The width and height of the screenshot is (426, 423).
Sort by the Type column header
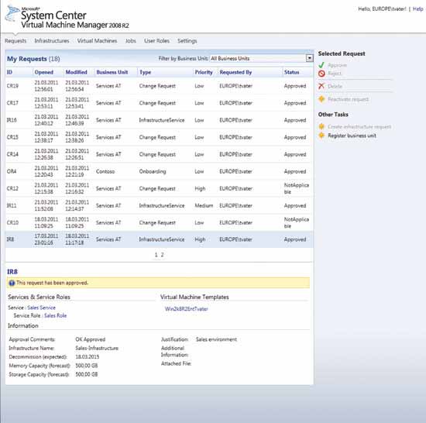pos(145,72)
